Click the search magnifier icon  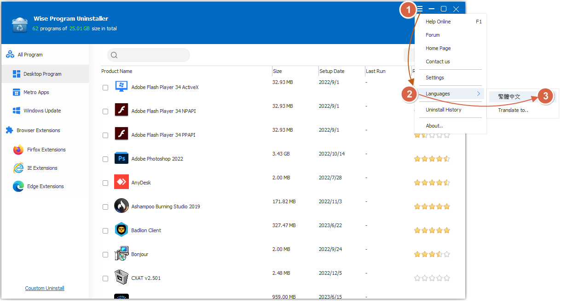114,55
